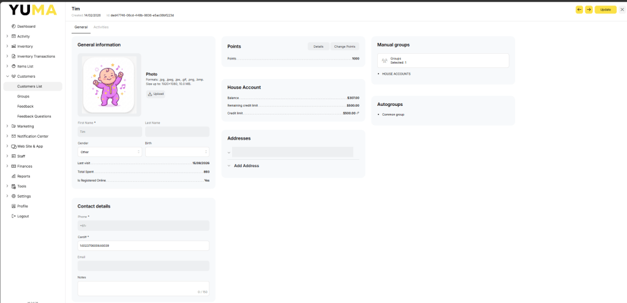627x303 pixels.
Task: Click the Inventory Transactions icon
Action: tap(13, 56)
